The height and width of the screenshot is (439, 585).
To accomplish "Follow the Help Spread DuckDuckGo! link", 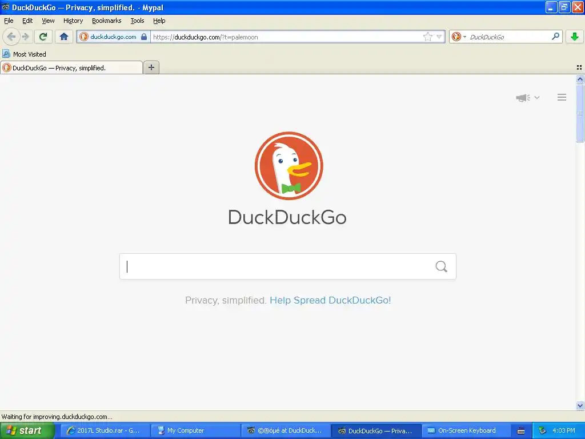I will pos(330,300).
